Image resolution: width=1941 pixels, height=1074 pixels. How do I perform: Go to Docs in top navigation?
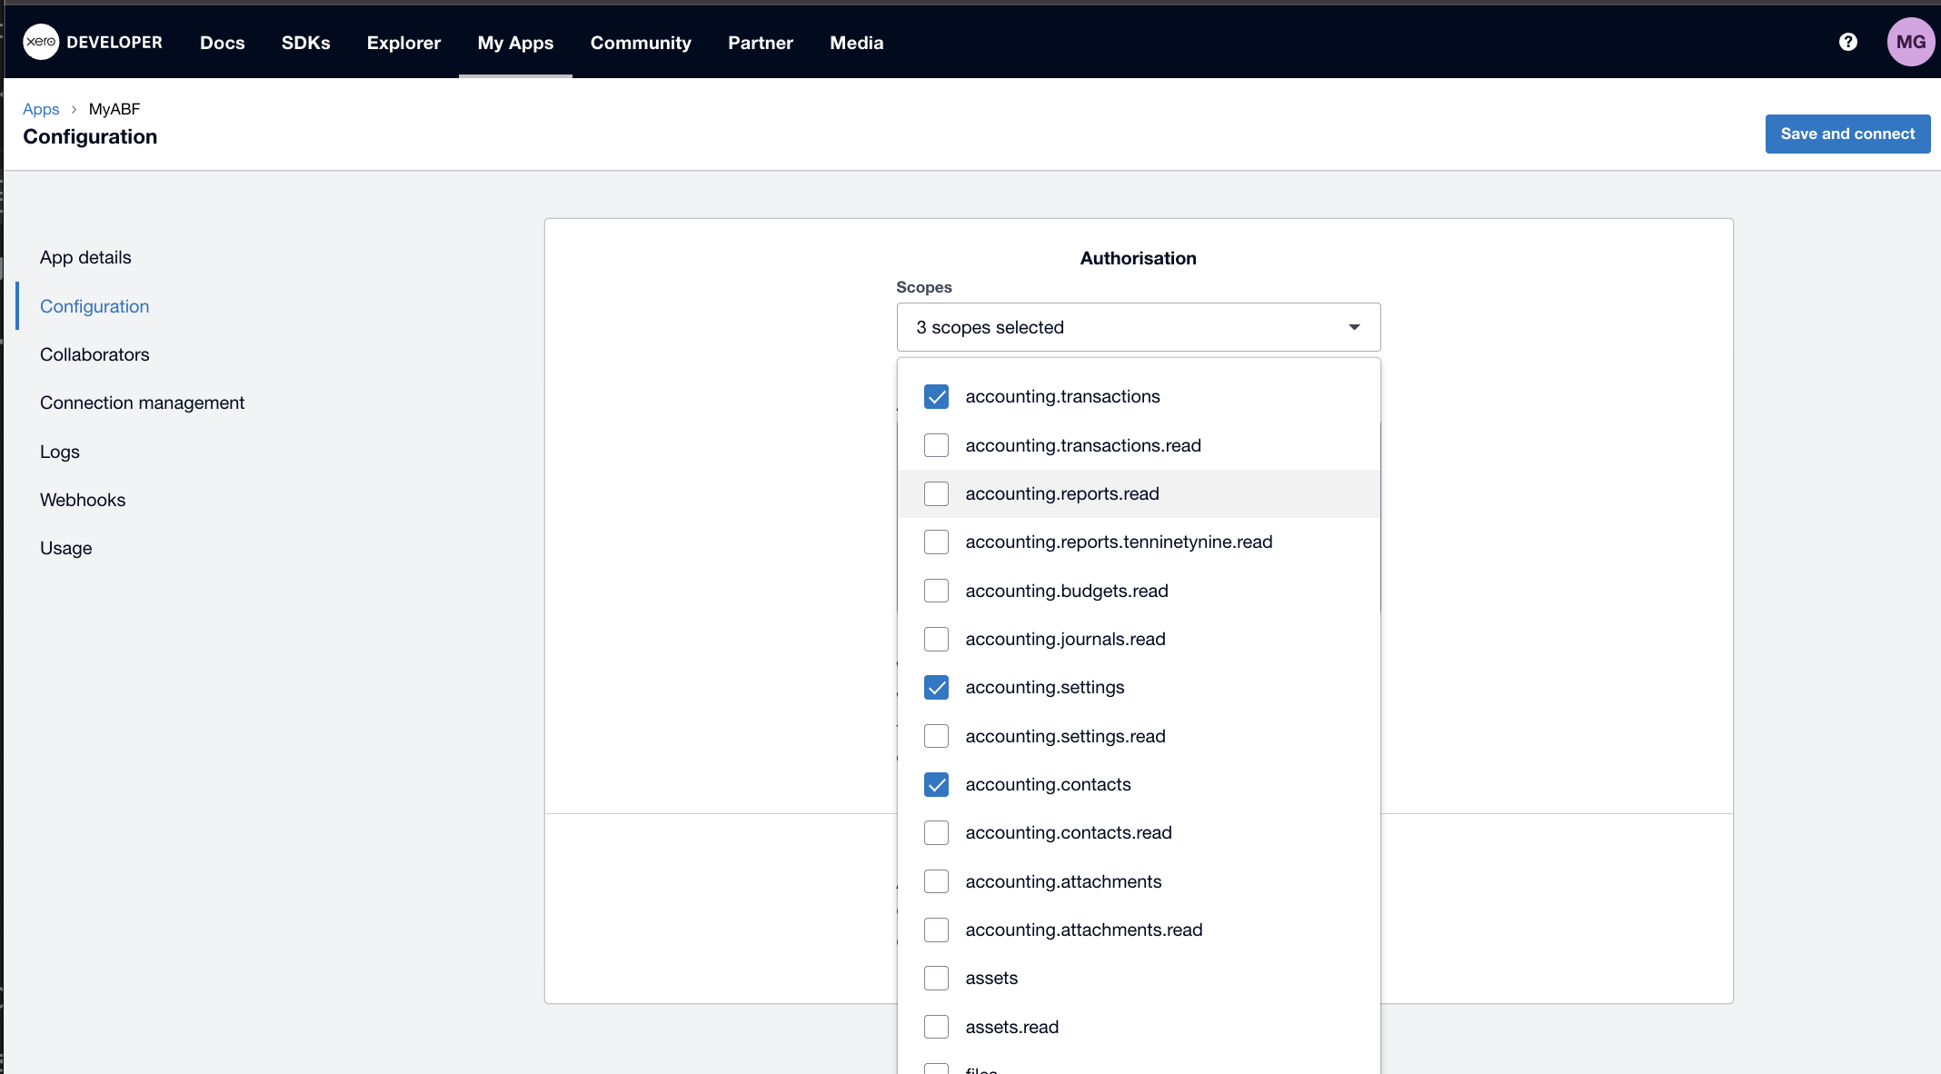222,43
